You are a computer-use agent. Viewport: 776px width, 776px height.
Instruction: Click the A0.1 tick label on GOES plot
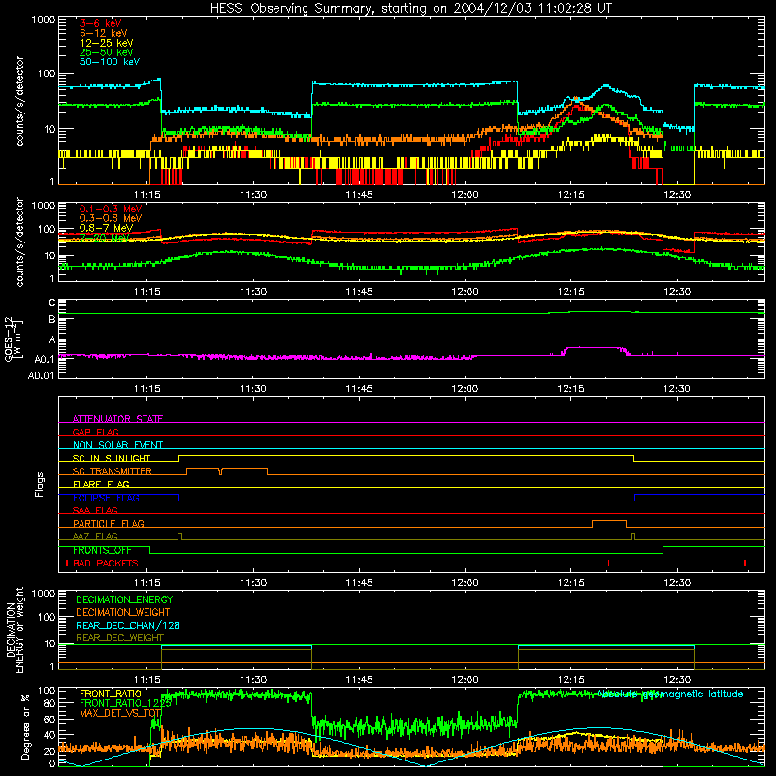(x=45, y=359)
